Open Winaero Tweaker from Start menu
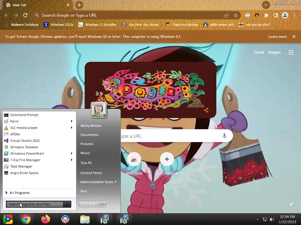Screen dimensions: 301x225 [39, 147]
